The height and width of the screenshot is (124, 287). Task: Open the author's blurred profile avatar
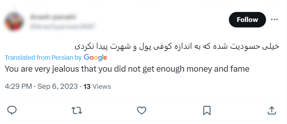14,21
